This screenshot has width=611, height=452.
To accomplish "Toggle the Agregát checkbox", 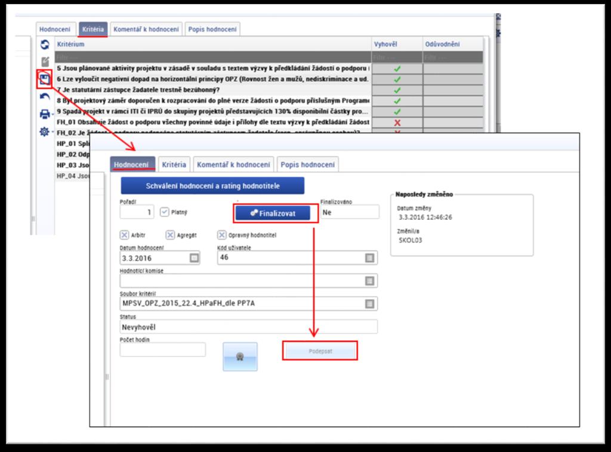I will (x=170, y=235).
